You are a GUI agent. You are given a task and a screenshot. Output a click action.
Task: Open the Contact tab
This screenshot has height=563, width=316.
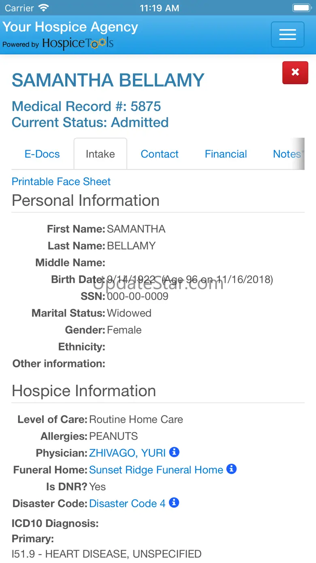160,154
